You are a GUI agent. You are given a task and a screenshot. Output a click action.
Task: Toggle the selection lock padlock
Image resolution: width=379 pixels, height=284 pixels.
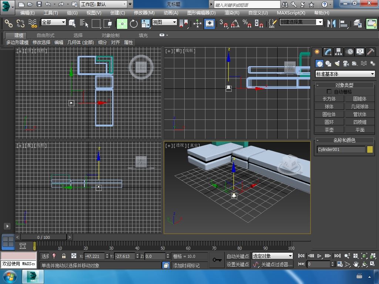[x=64, y=256]
